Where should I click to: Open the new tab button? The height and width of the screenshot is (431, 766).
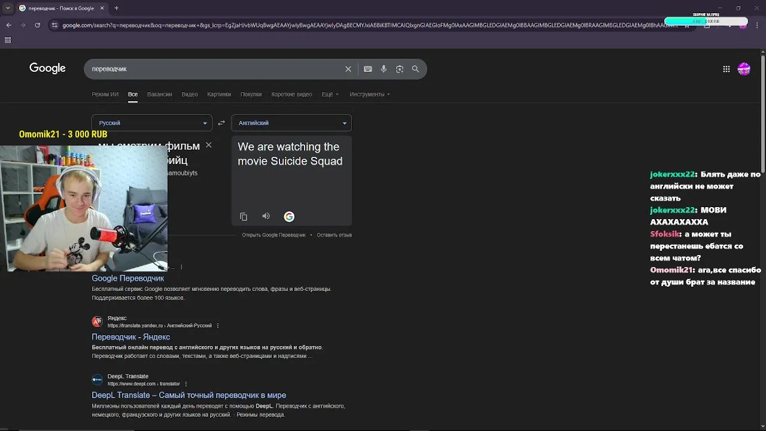click(x=116, y=8)
